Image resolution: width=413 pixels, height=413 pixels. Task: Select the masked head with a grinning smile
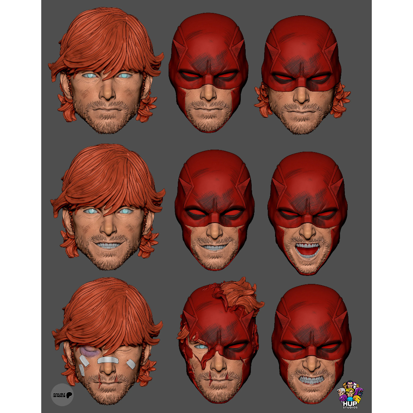[x=215, y=210]
